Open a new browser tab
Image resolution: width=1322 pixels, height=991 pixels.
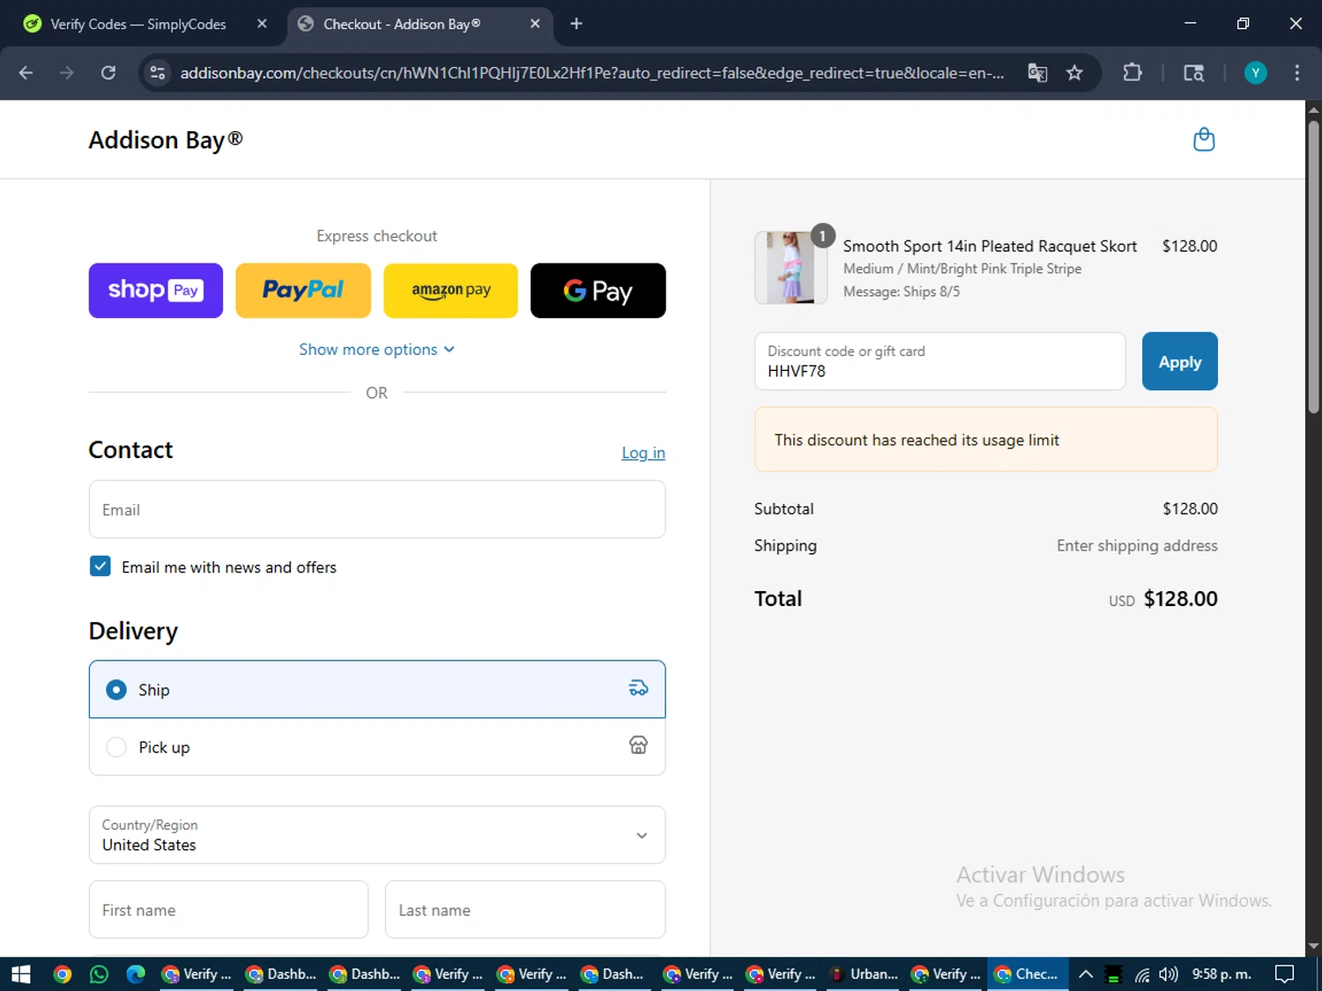coord(576,24)
